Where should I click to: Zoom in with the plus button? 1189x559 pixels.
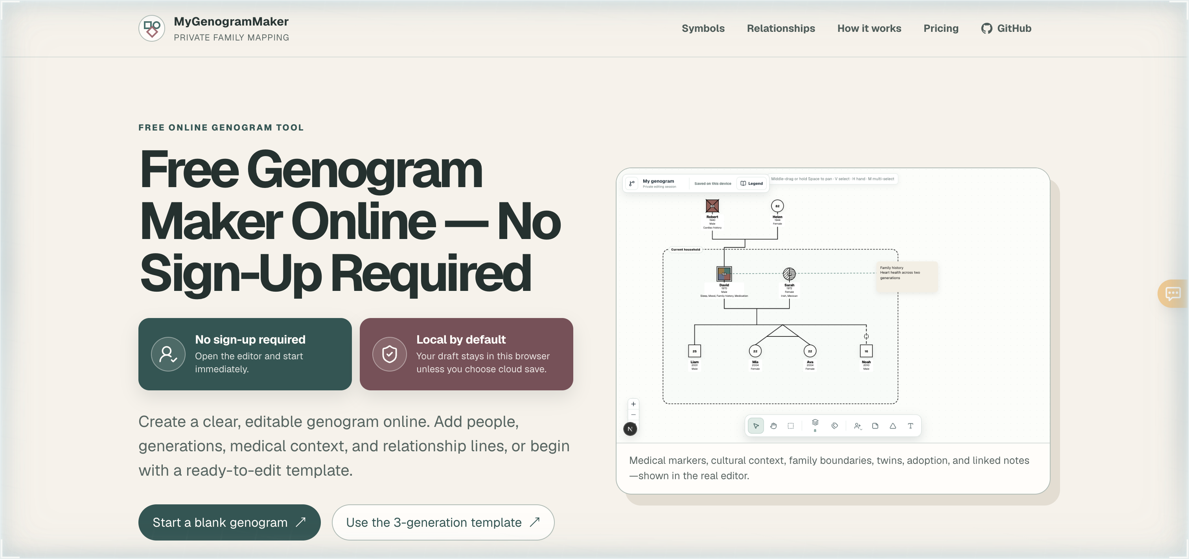(633, 404)
